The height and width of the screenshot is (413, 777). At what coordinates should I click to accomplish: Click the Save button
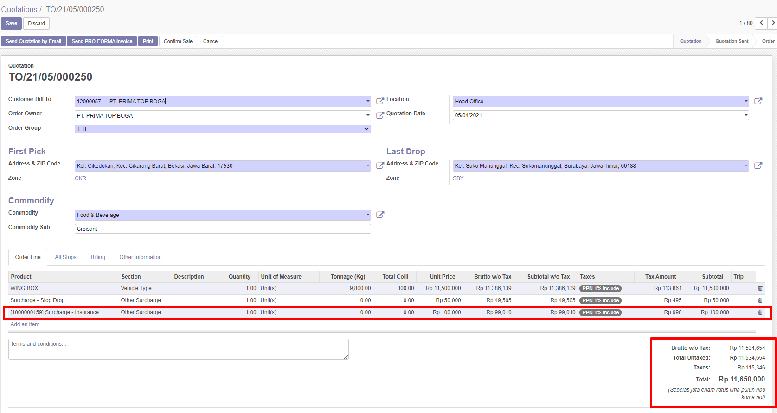[x=12, y=23]
